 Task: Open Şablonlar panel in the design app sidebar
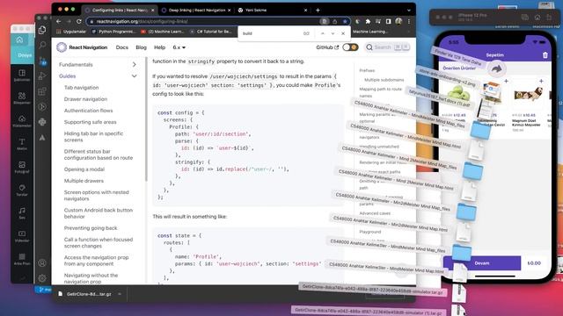[22, 75]
